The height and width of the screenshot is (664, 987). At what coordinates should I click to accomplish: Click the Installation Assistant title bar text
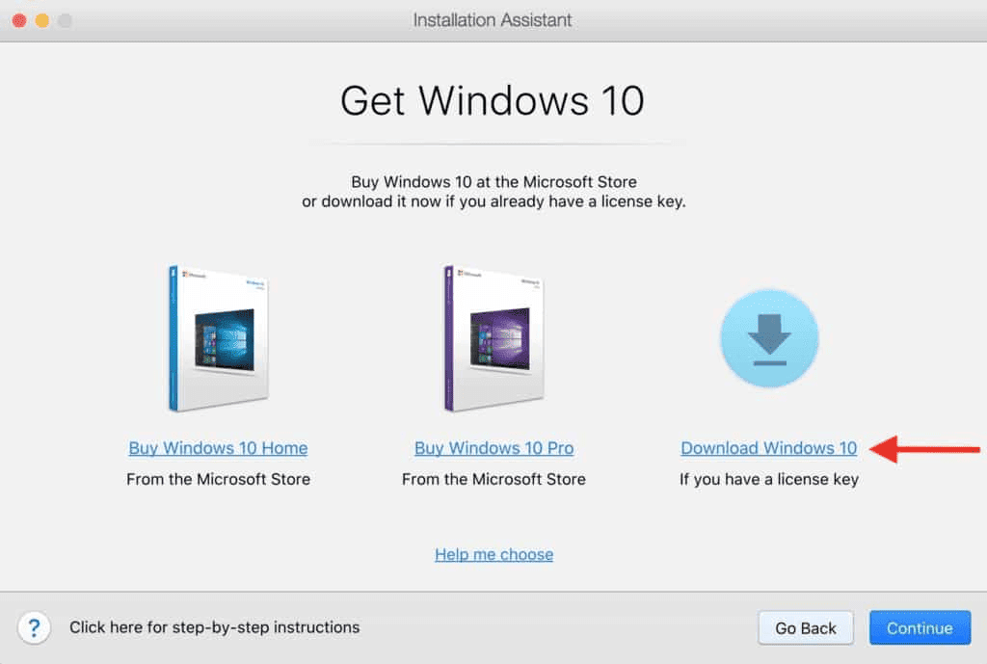coord(493,20)
